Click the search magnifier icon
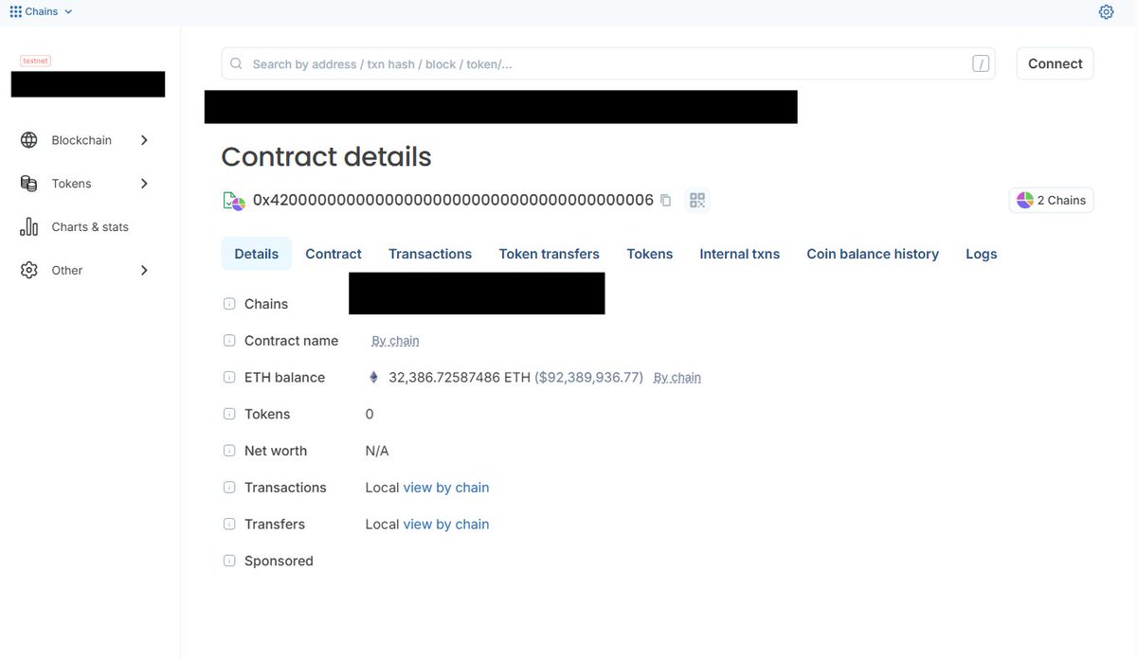Image resolution: width=1137 pixels, height=659 pixels. click(236, 64)
